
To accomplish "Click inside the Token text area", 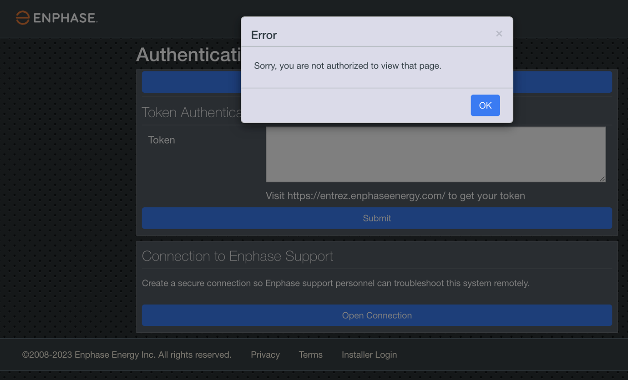I will pos(435,155).
